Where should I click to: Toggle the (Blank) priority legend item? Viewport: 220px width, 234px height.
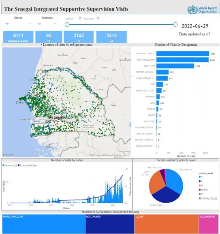pos(203,190)
